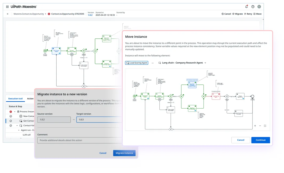Open the Maestro.Contact.to.Opportunity breadcrumb
This screenshot has height=173, width=284.
tap(29, 14)
